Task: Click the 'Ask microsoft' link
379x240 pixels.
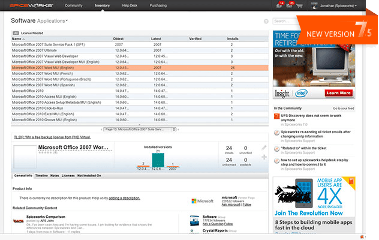Action: [x=231, y=205]
